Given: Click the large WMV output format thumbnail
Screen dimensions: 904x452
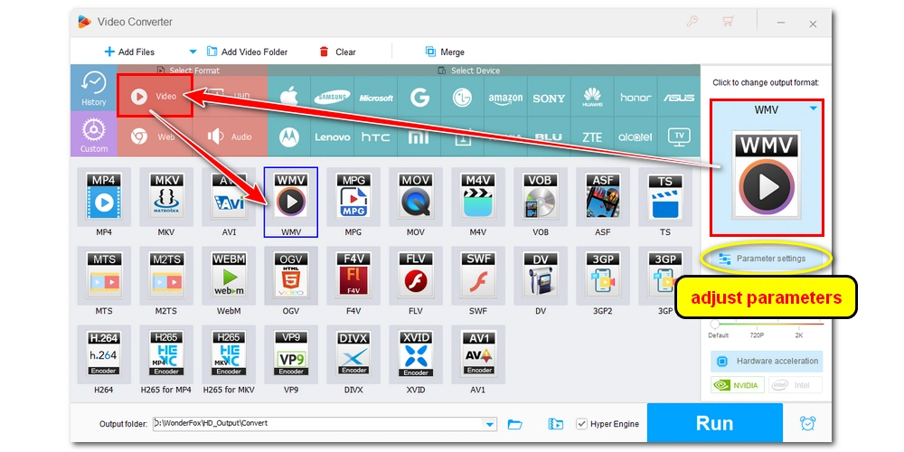Looking at the screenshot, I should click(767, 174).
